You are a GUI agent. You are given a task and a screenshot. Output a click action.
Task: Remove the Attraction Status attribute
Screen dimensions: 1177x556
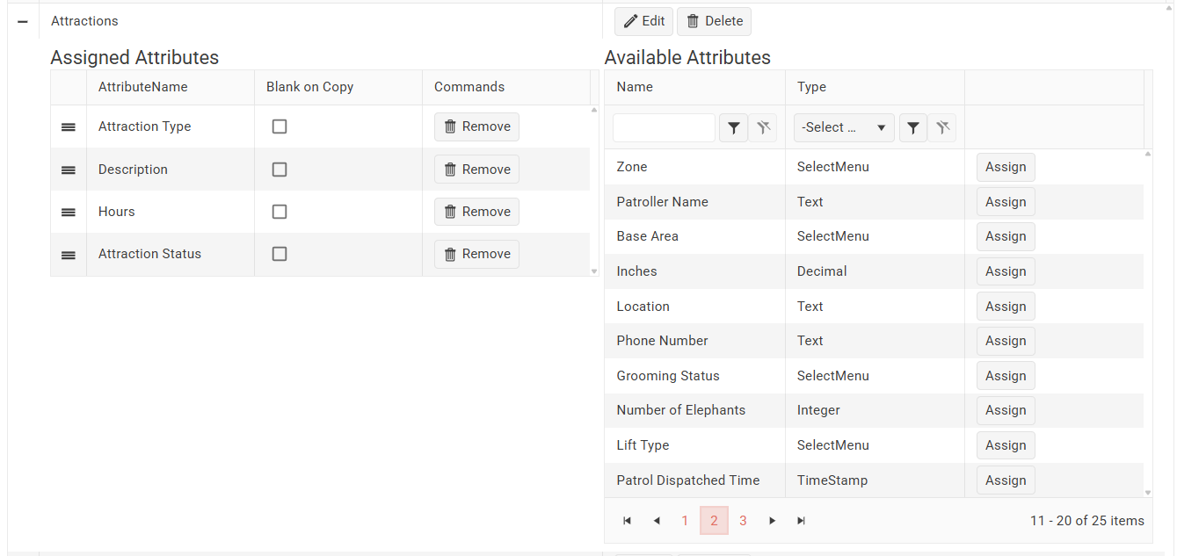pyautogui.click(x=476, y=254)
